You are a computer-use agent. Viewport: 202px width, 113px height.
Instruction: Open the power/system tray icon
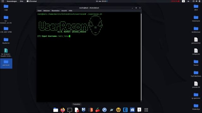[x=199, y=1]
